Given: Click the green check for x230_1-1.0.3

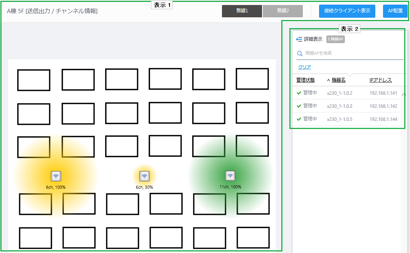Looking at the screenshot, I should [299, 106].
